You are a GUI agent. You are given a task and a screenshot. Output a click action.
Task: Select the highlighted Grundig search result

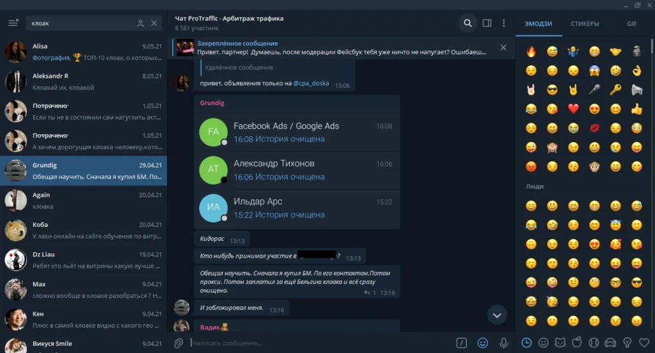84,171
